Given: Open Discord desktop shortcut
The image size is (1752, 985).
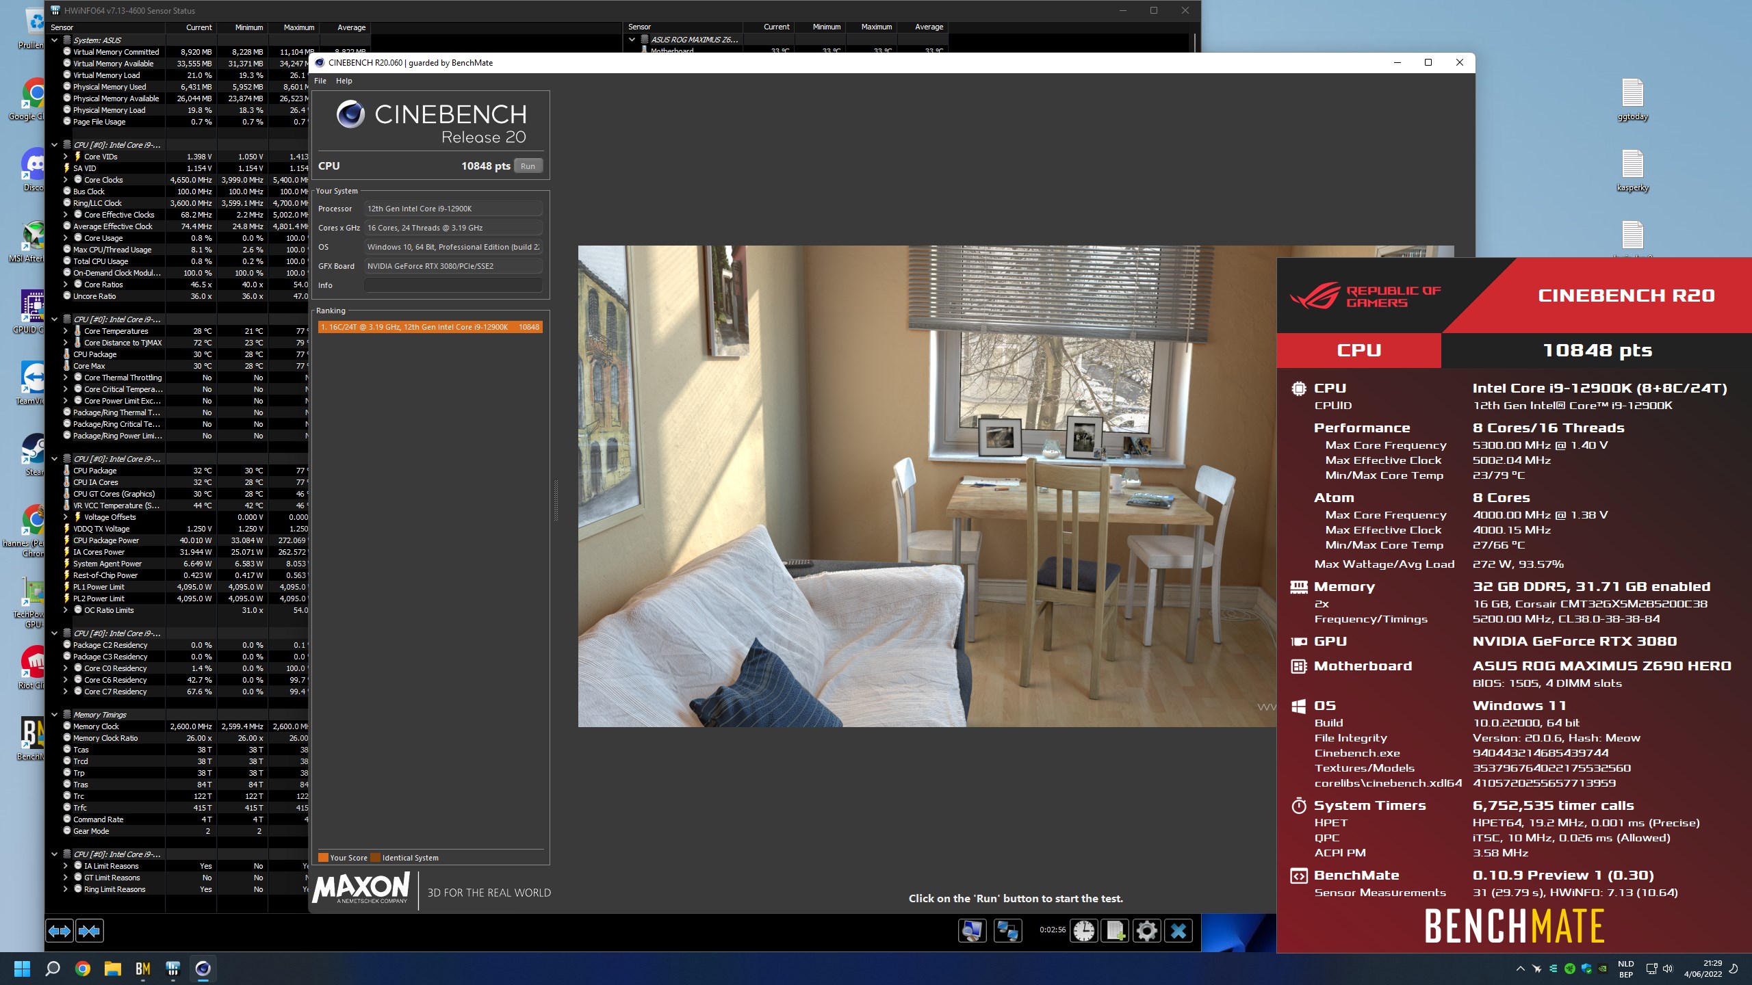Looking at the screenshot, I should pyautogui.click(x=33, y=170).
